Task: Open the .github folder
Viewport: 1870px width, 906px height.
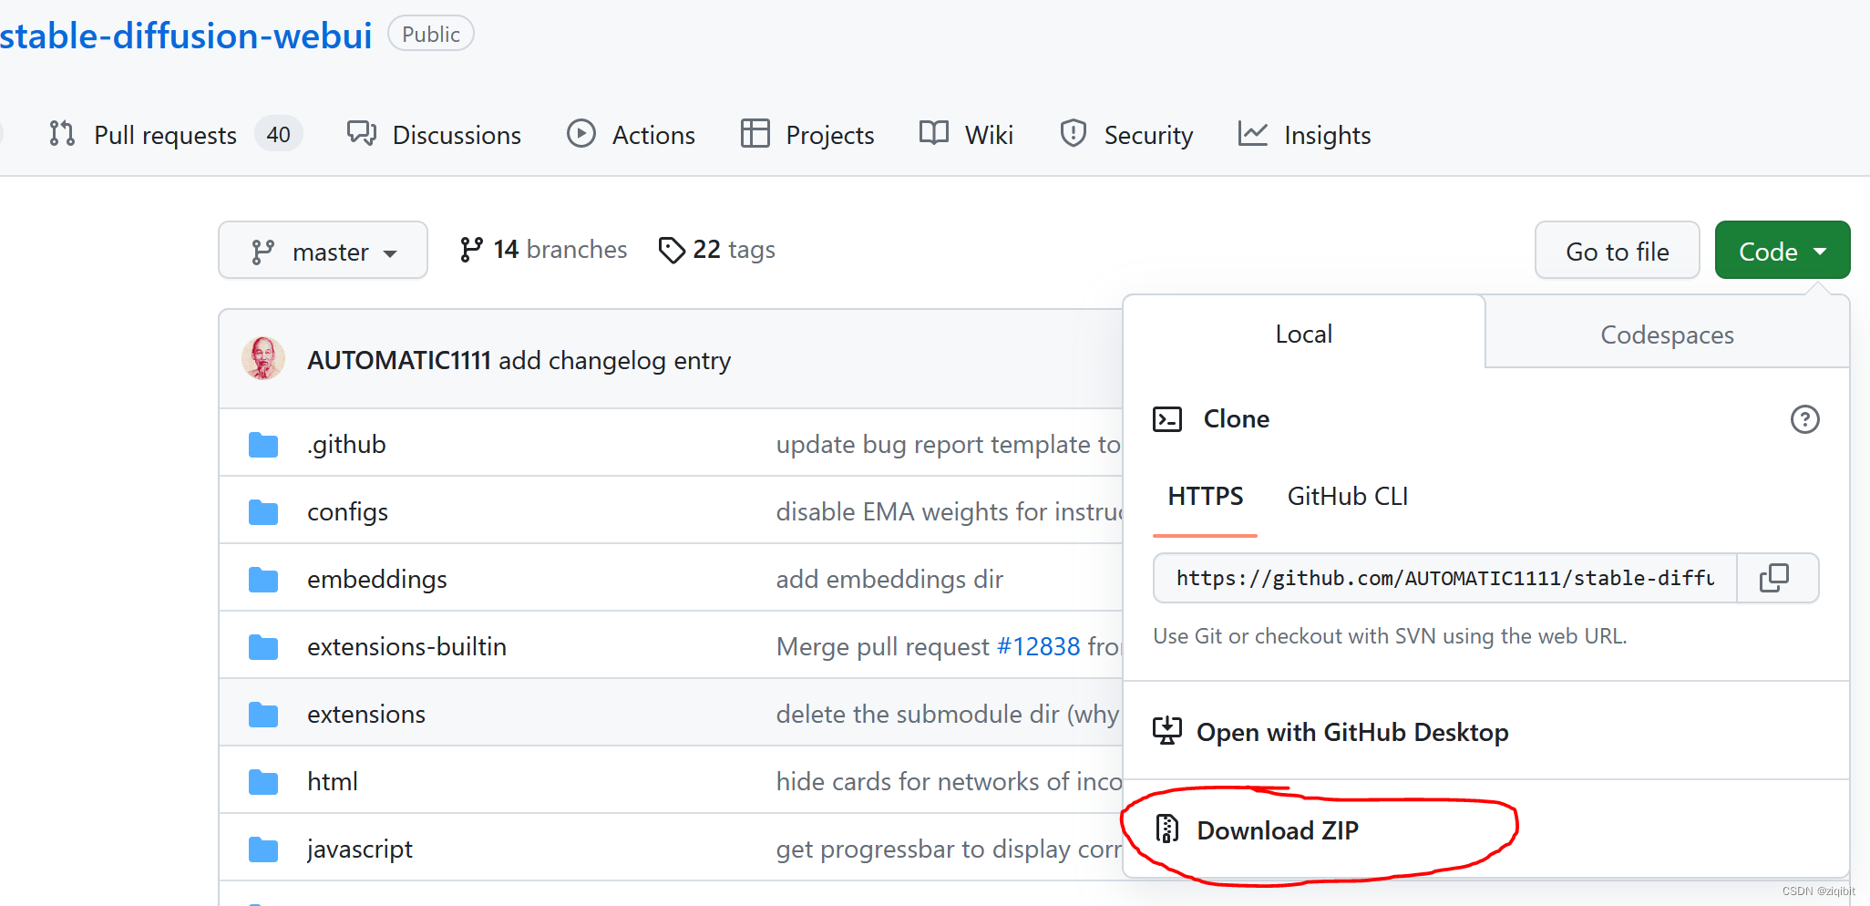Action: click(346, 444)
